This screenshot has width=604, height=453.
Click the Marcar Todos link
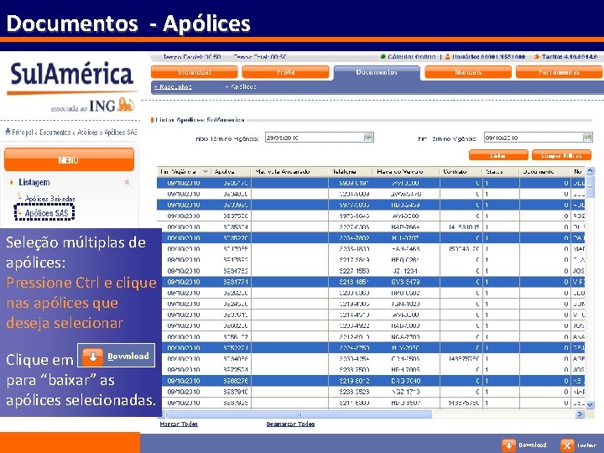point(179,424)
